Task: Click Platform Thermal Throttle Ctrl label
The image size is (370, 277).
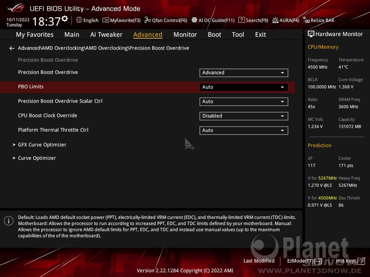Action: [53, 130]
